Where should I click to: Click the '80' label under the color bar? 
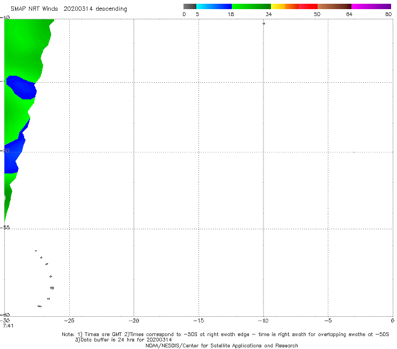click(388, 14)
